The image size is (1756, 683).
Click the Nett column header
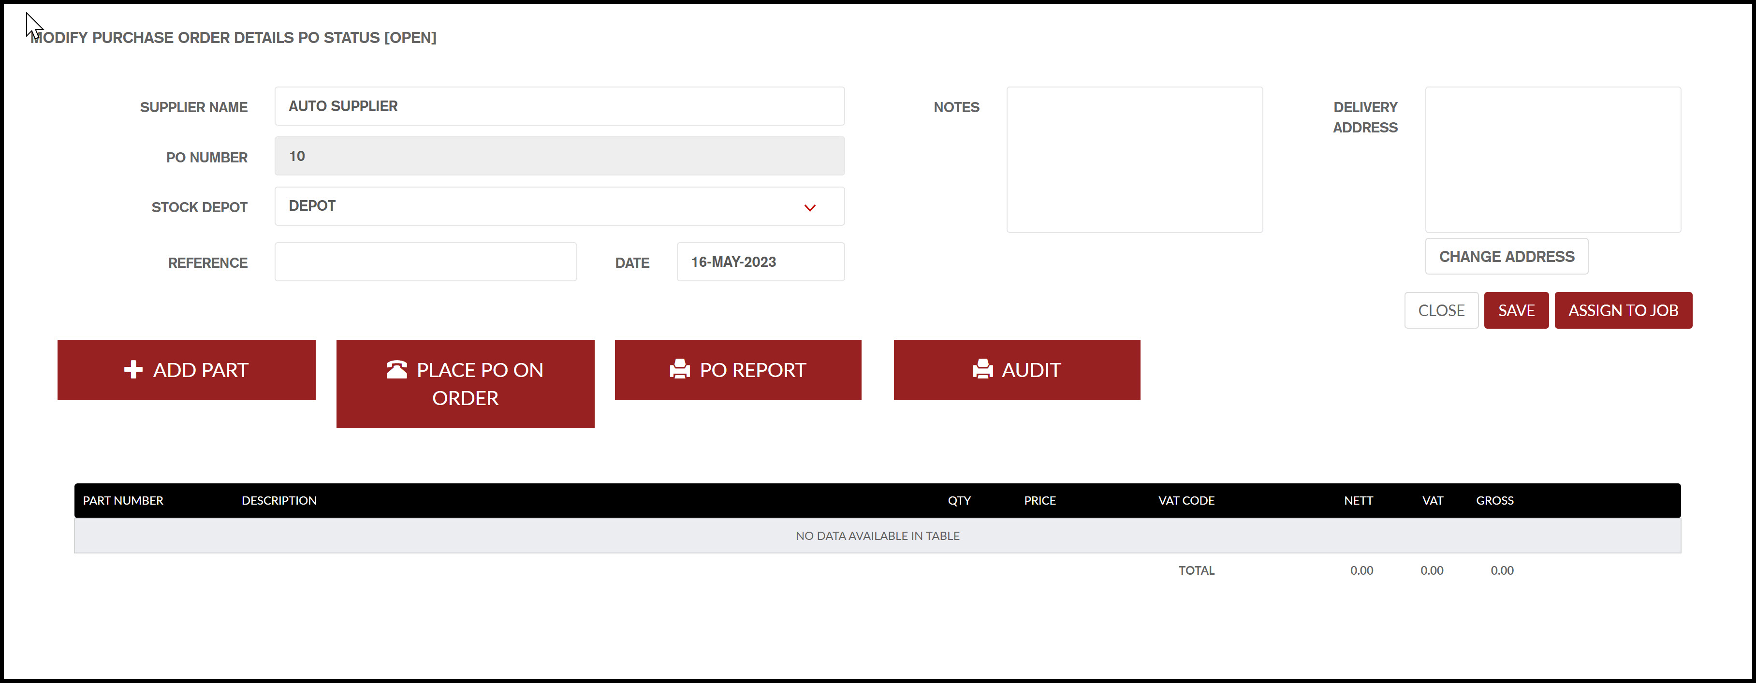[x=1358, y=500]
